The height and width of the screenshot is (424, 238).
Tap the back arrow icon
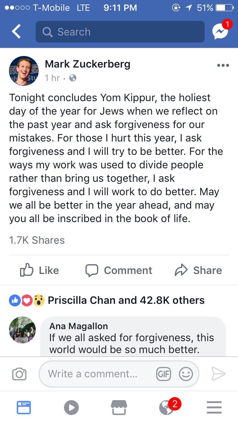[x=16, y=32]
